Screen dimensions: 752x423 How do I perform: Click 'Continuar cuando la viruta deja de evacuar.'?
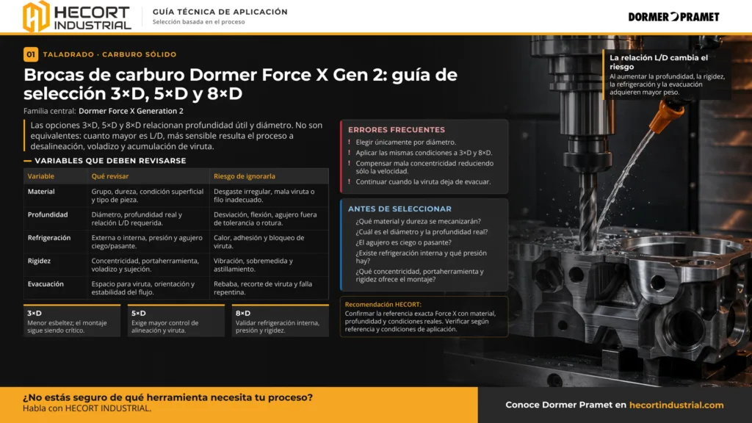423,181
